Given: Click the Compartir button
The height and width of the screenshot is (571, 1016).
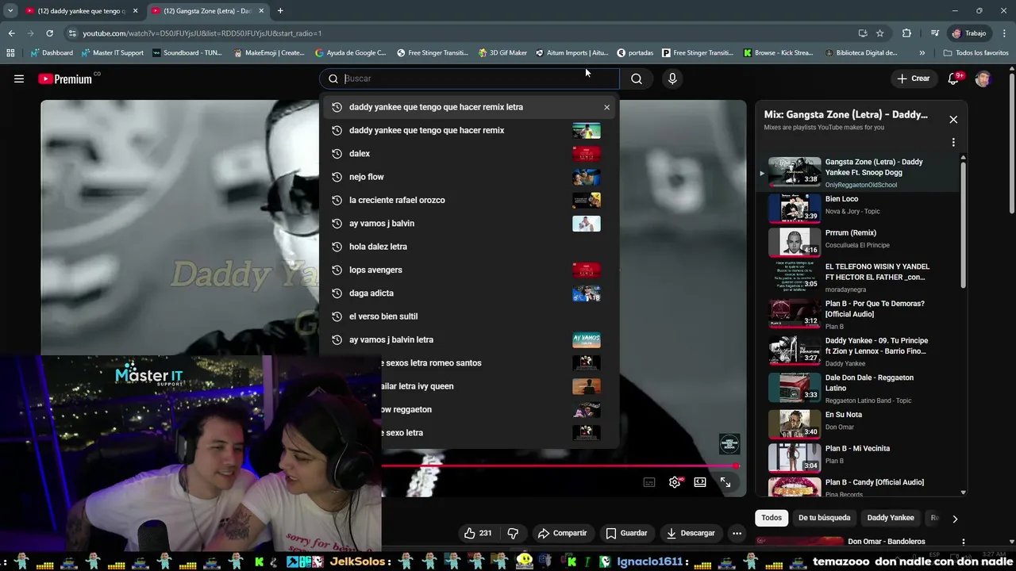Looking at the screenshot, I should [562, 533].
